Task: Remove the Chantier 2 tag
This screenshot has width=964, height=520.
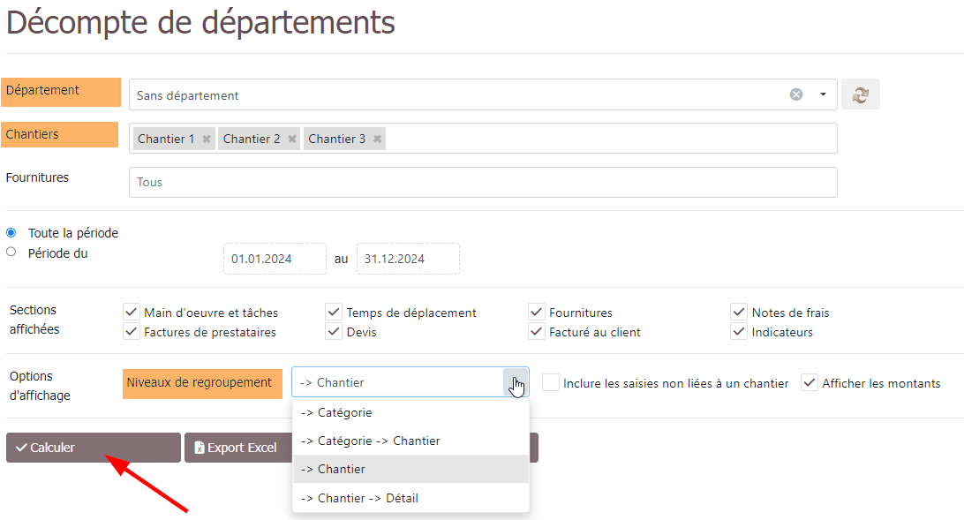Action: (292, 139)
